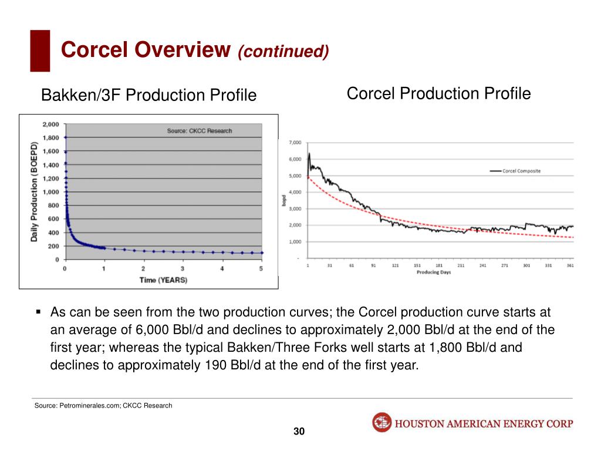
Task: Click the 5 tick on Time axis
Action: [x=261, y=268]
